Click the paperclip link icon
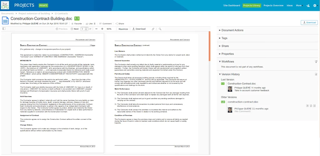 tap(153, 29)
